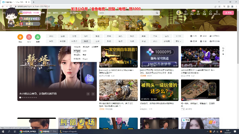Open the basketball game video thumbnail
Image resolution: width=239 pixels, height=134 pixels.
[200, 57]
